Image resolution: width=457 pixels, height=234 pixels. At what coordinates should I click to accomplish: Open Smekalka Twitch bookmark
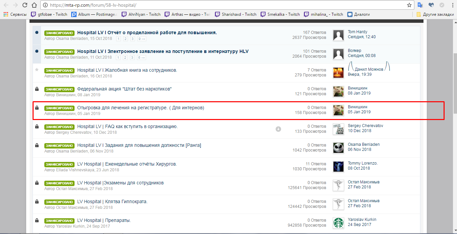point(280,14)
